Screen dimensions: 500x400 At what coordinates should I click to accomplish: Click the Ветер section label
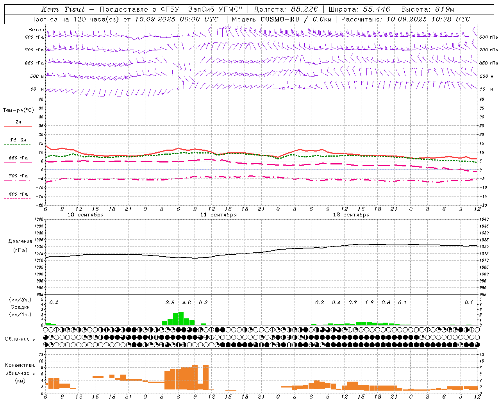(36, 30)
